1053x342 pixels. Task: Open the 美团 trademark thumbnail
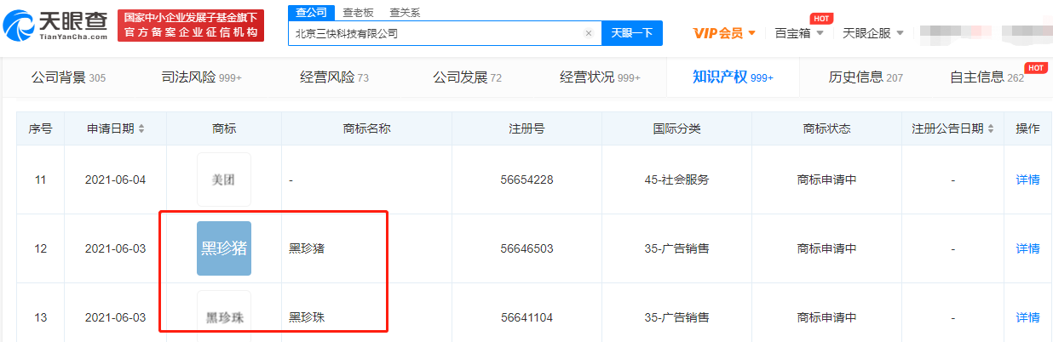pos(224,180)
